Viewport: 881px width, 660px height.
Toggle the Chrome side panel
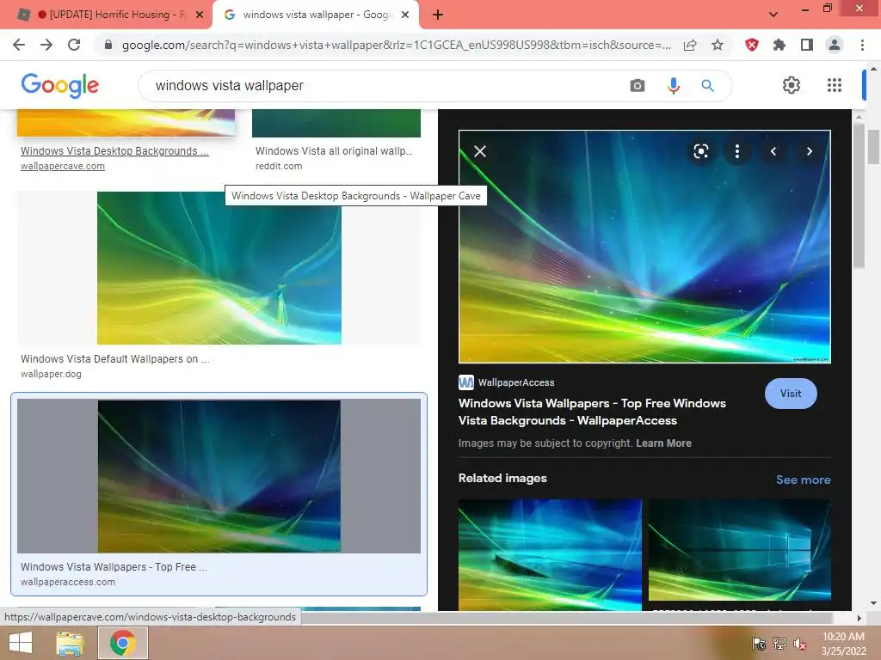(x=807, y=45)
